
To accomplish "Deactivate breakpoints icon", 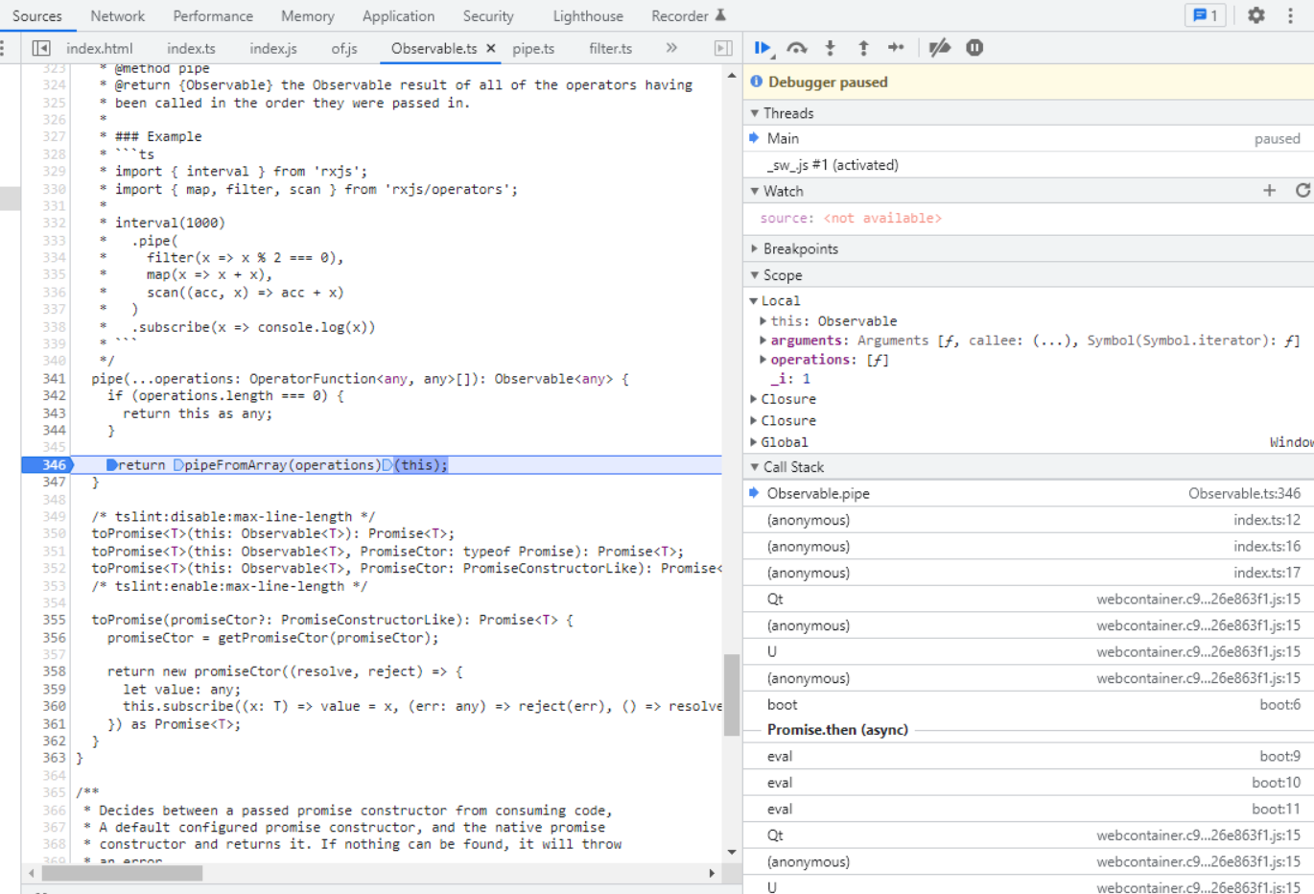I will point(940,48).
